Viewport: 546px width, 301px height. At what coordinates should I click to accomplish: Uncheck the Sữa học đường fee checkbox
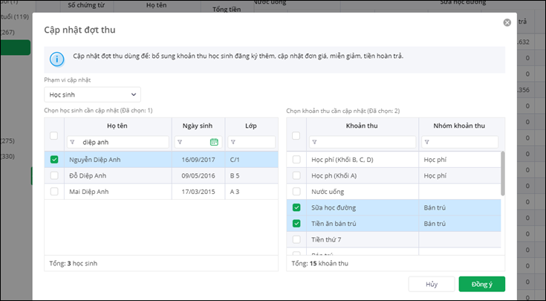297,207
